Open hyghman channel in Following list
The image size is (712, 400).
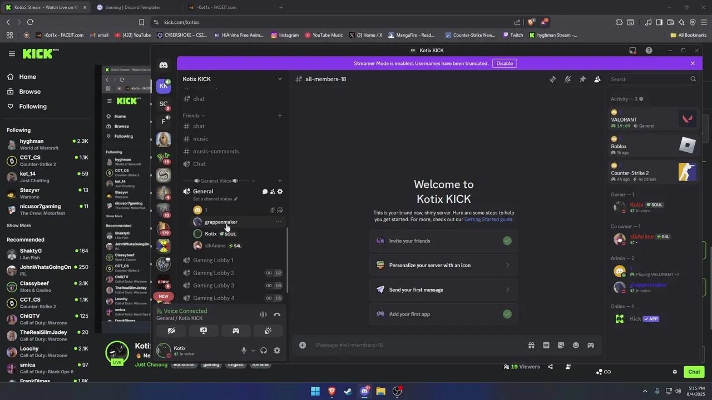pyautogui.click(x=47, y=144)
